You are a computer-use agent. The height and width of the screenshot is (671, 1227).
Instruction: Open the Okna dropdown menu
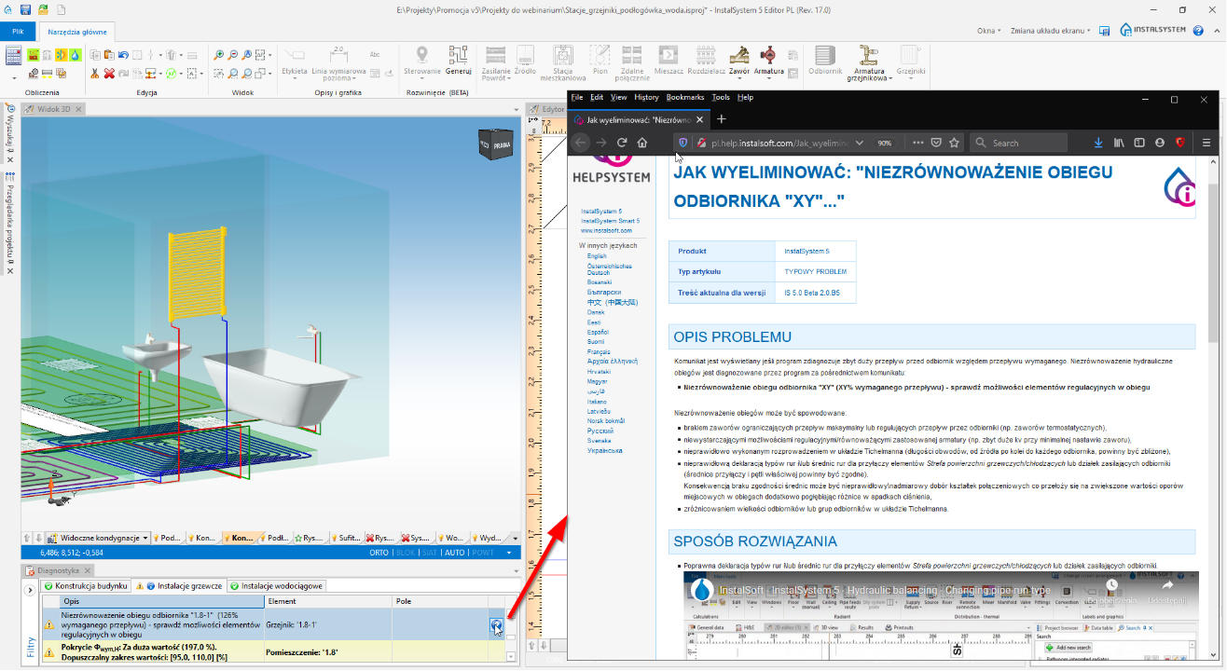[x=988, y=31]
